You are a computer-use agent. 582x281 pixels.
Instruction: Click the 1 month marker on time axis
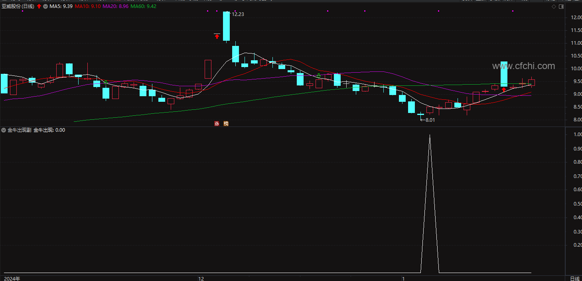403,278
